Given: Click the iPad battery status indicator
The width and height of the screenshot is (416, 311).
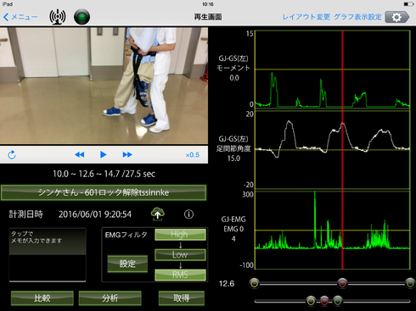Looking at the screenshot, I should (x=409, y=4).
